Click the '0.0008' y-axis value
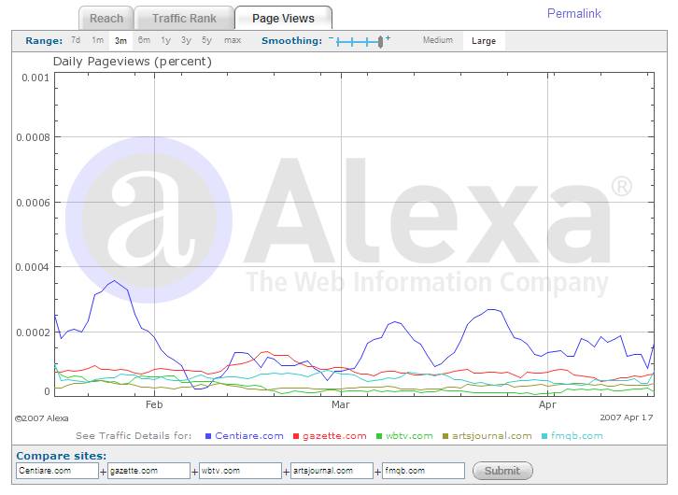 pos(33,137)
